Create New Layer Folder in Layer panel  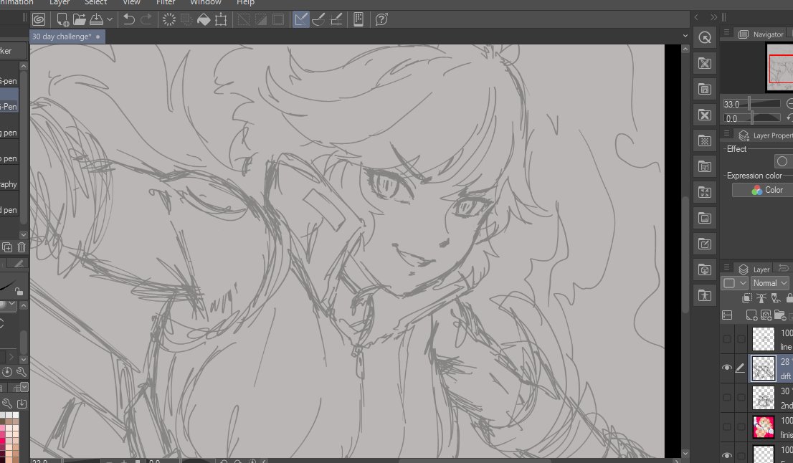pyautogui.click(x=780, y=315)
